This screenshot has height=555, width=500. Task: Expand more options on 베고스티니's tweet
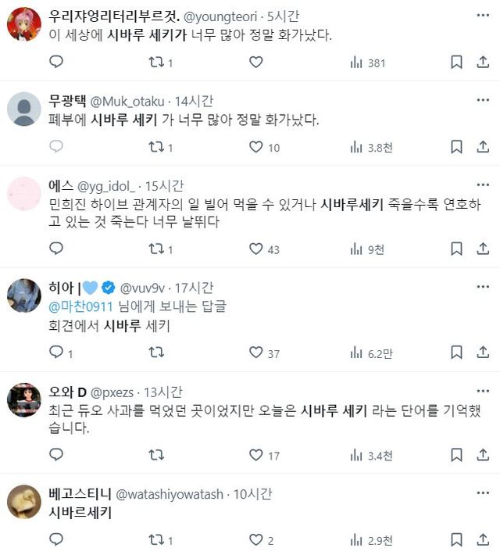[x=484, y=493]
